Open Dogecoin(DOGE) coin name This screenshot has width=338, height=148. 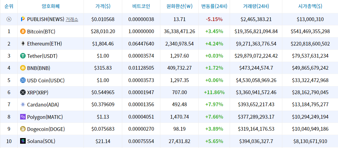[46, 129]
